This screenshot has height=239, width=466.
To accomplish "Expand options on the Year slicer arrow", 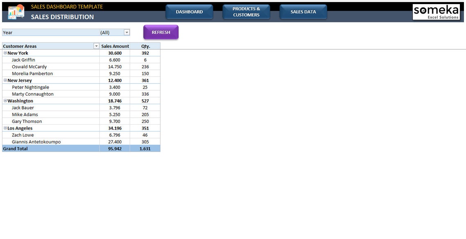I will point(126,32).
